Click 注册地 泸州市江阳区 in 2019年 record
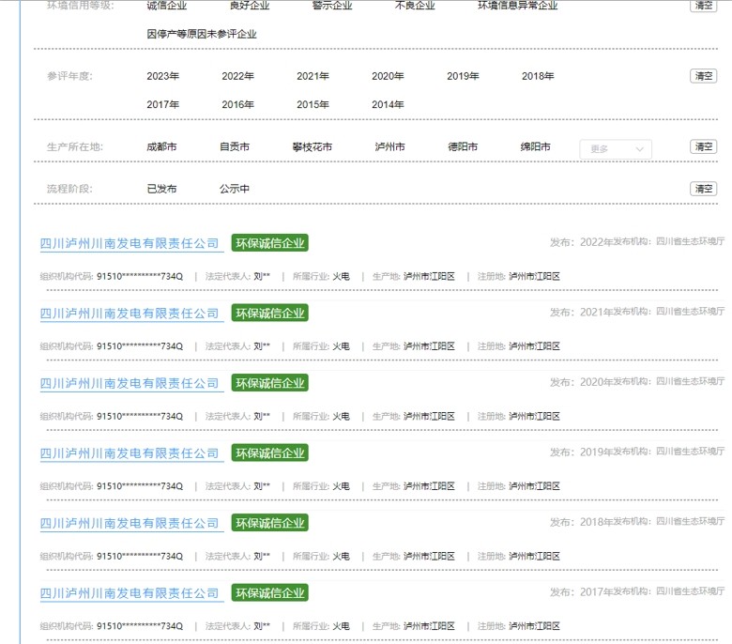Screen dimensions: 732x644 (x=519, y=486)
